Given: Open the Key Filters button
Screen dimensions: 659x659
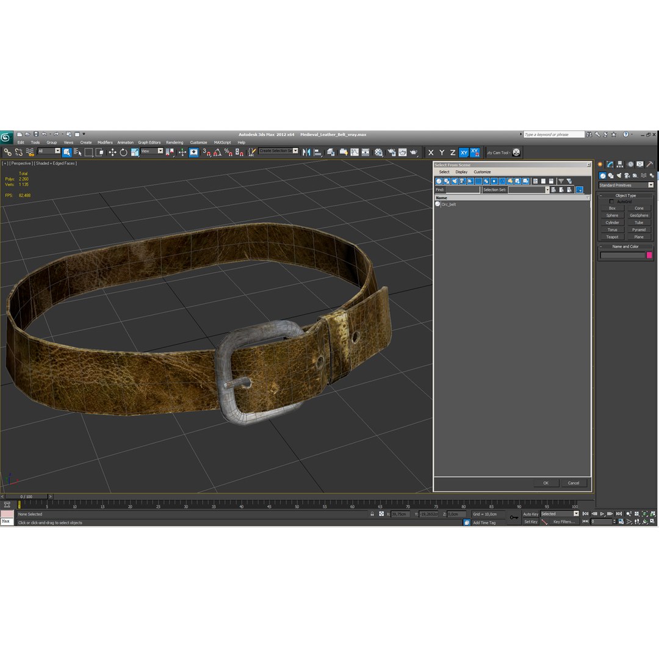Looking at the screenshot, I should click(564, 522).
